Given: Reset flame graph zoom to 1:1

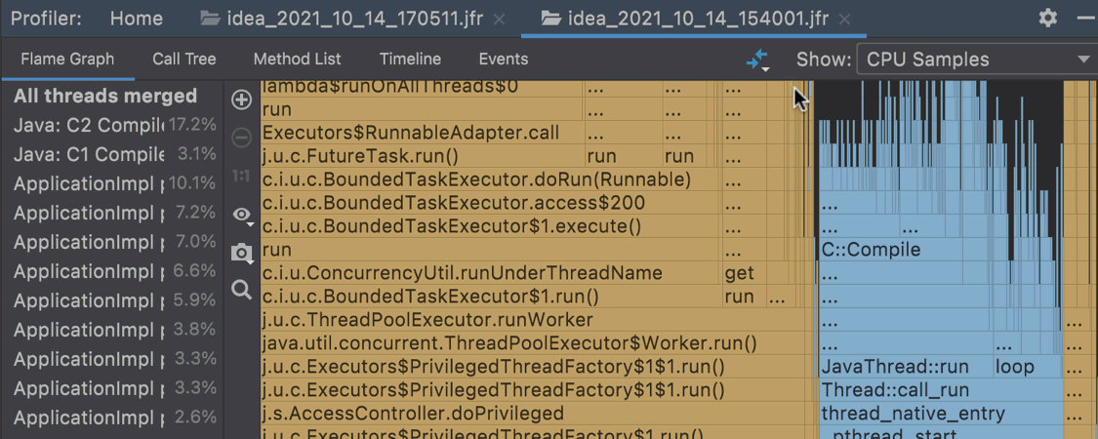Looking at the screenshot, I should 241,177.
